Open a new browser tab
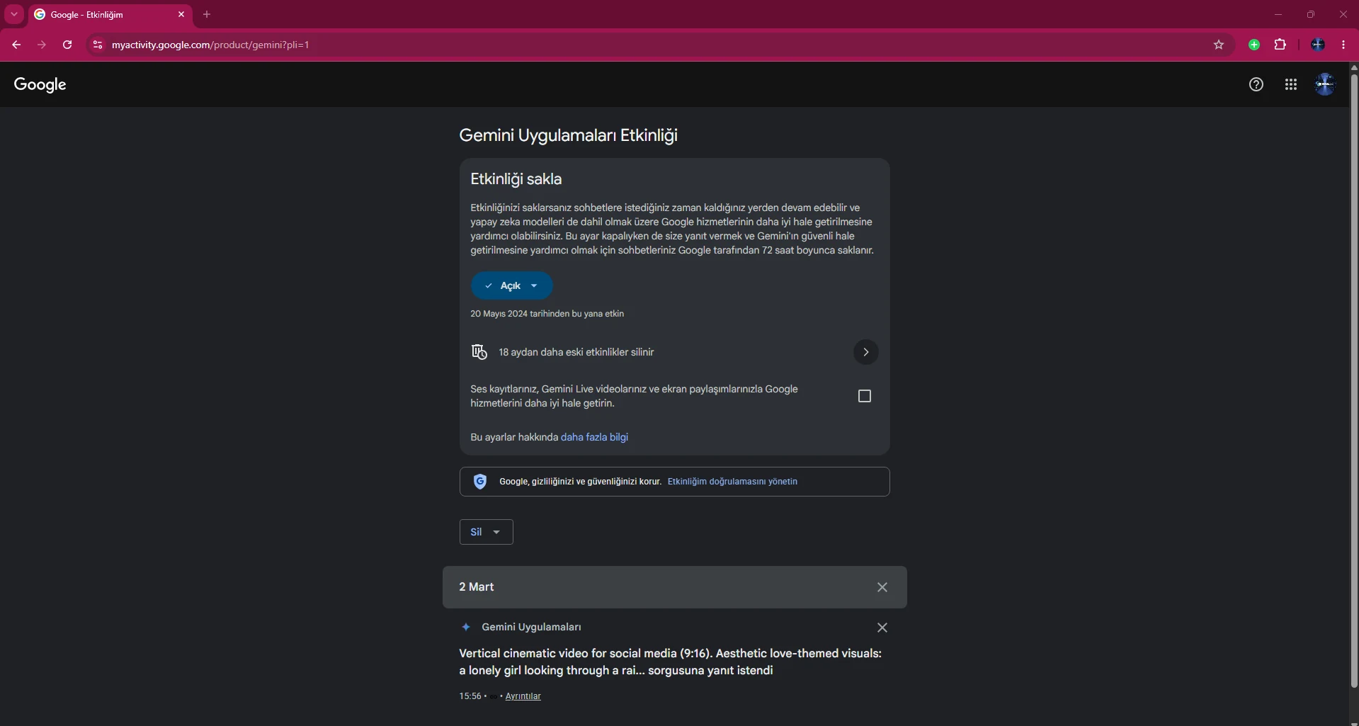The height and width of the screenshot is (726, 1359). point(207,14)
